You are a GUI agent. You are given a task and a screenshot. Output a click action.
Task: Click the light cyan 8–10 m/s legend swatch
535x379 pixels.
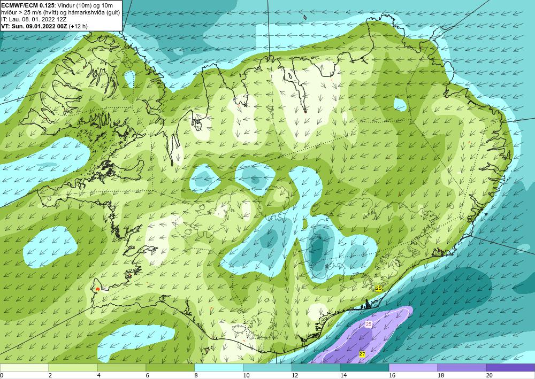pyautogui.click(x=219, y=368)
